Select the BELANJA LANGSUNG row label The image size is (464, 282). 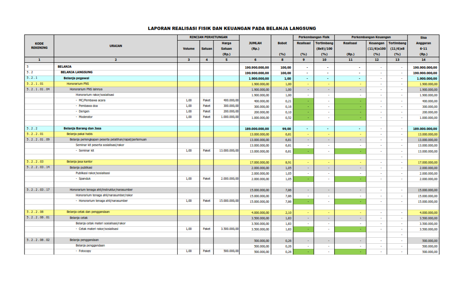(x=77, y=72)
